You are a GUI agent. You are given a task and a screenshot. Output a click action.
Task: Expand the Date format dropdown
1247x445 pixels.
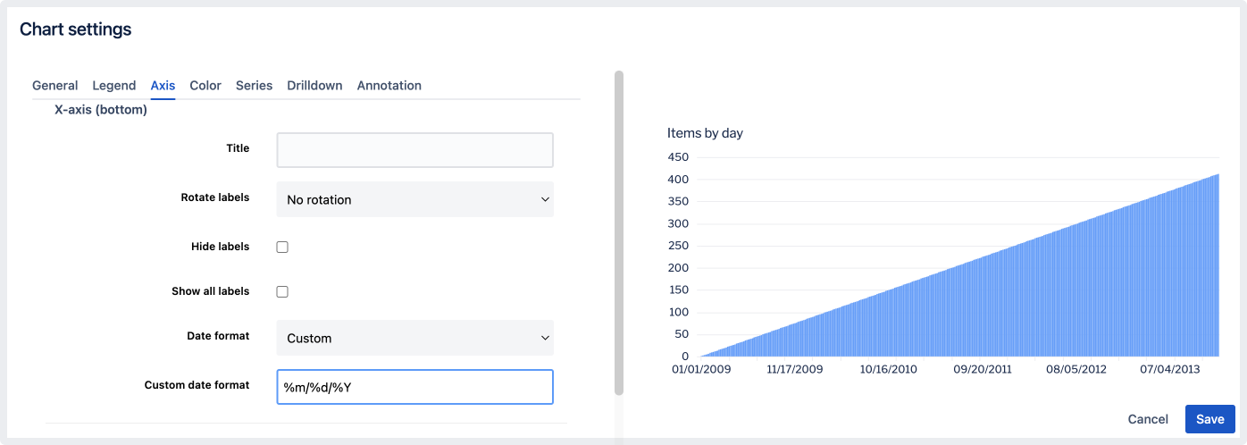414,338
